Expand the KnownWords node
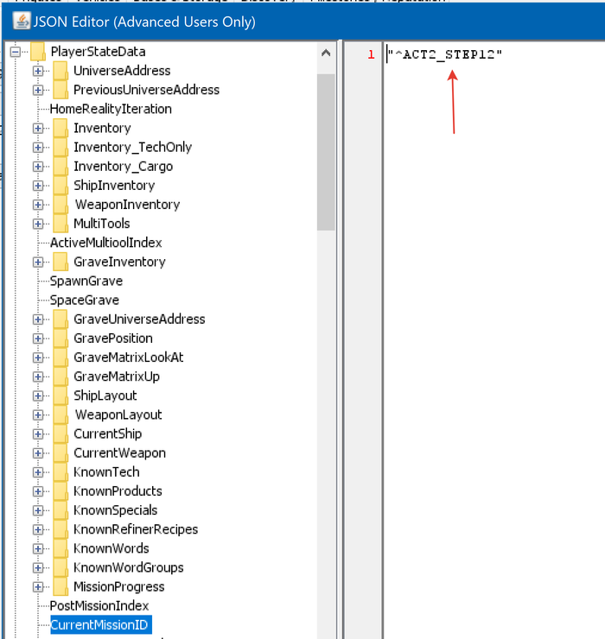The width and height of the screenshot is (605, 639). [38, 549]
